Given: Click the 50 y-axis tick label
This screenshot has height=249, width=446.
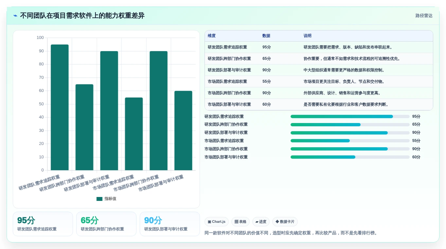Looking at the screenshot, I should (x=41, y=104).
